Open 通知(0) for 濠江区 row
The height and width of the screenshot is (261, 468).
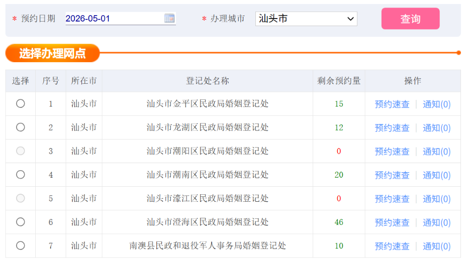[x=437, y=199]
